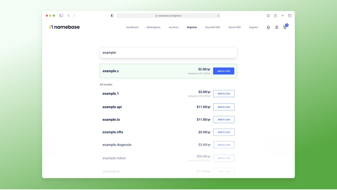Viewport: 337px width, 190px height.
Task: Add example.1 to cart
Action: coord(224,94)
